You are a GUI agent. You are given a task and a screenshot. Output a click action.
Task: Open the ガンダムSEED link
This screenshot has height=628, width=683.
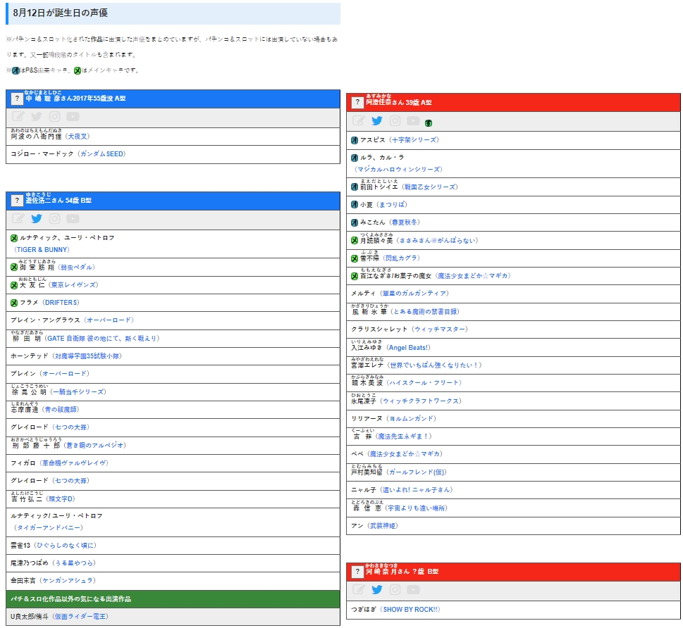point(102,154)
